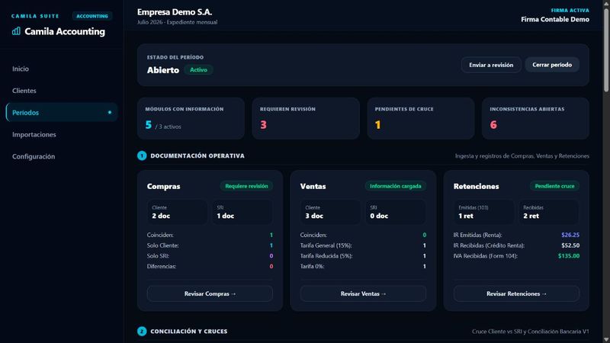Click the Compras Cliente 2 doc box
Screen dimensions: 610x343
(177, 212)
